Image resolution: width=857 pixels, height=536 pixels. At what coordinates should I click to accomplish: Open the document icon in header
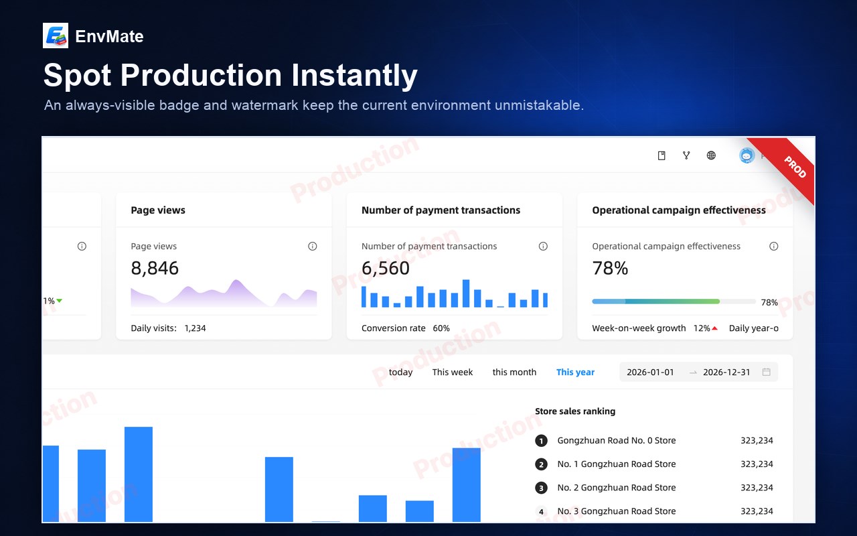661,155
